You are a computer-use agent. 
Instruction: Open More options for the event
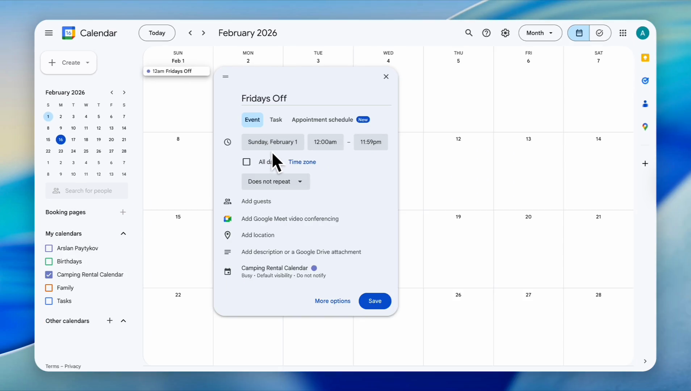click(x=332, y=301)
